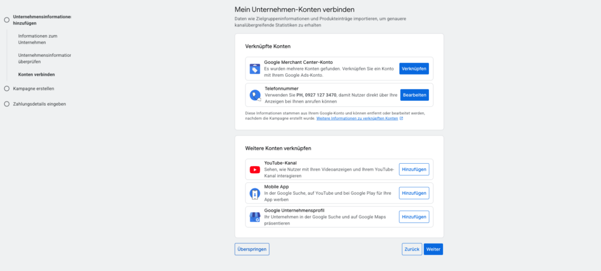
Task: Go to Zahlungsdetails eingeben step
Action: 39,104
